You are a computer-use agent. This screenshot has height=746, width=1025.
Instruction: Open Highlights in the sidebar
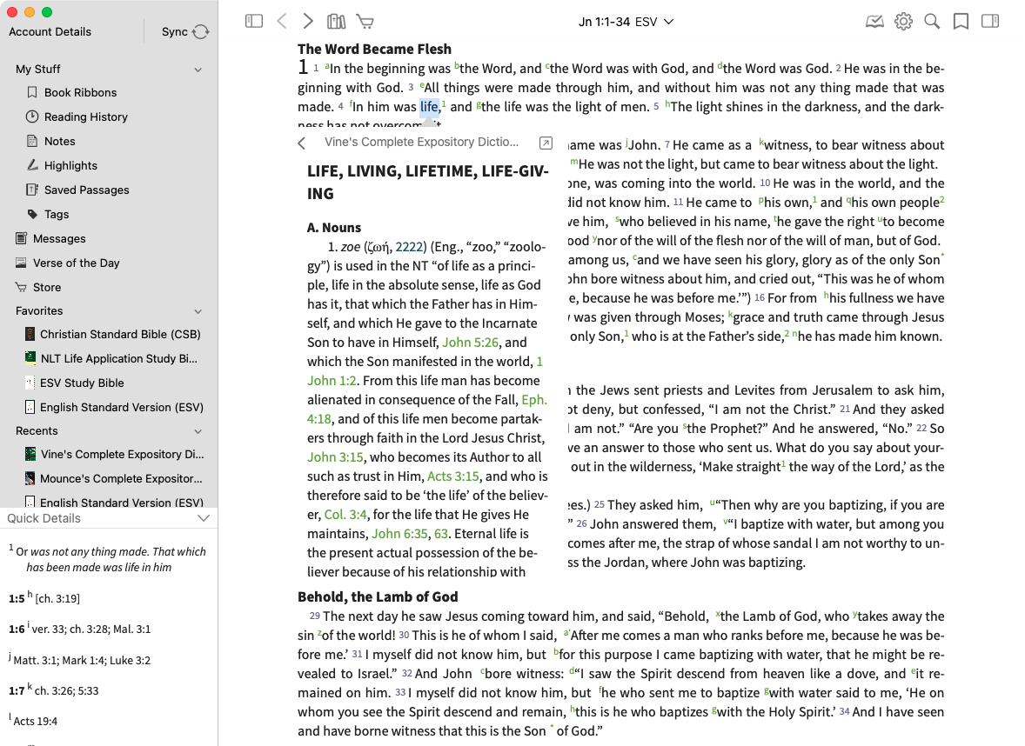tap(70, 165)
